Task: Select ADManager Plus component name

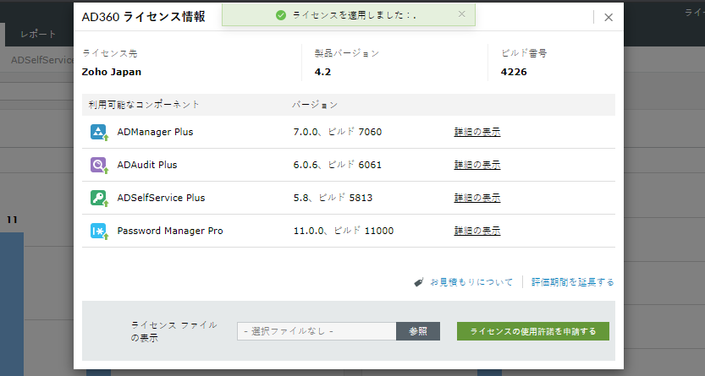Action: pos(155,132)
